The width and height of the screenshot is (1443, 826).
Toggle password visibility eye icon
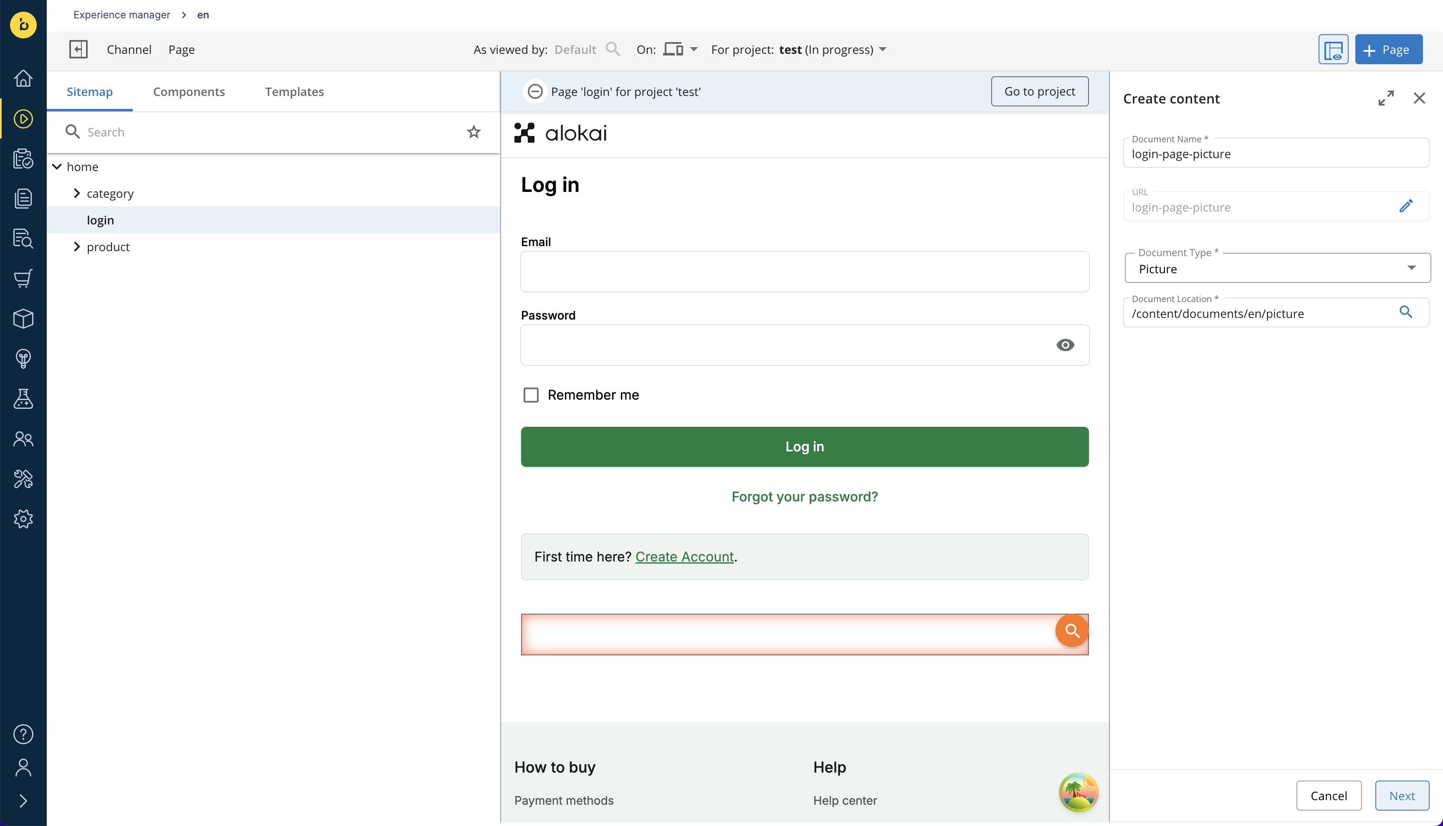1065,345
